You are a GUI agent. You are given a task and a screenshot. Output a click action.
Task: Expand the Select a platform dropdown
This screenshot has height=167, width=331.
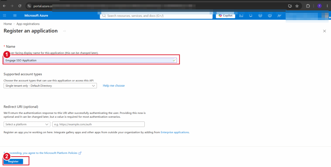[x=27, y=124]
